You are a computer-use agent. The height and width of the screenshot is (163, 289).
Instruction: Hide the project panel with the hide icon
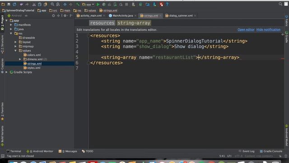coord(71,16)
